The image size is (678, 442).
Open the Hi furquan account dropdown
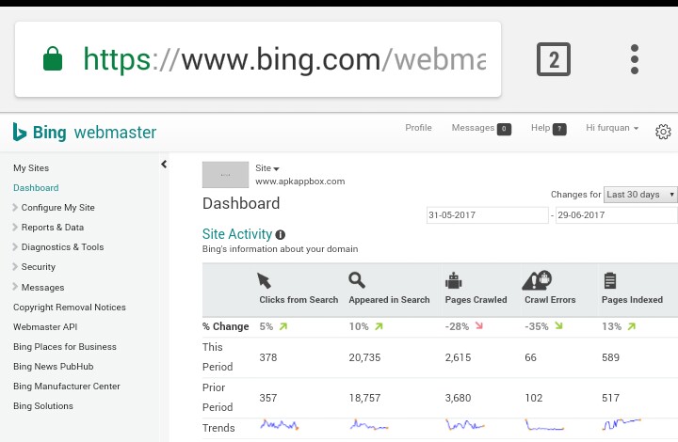click(612, 128)
